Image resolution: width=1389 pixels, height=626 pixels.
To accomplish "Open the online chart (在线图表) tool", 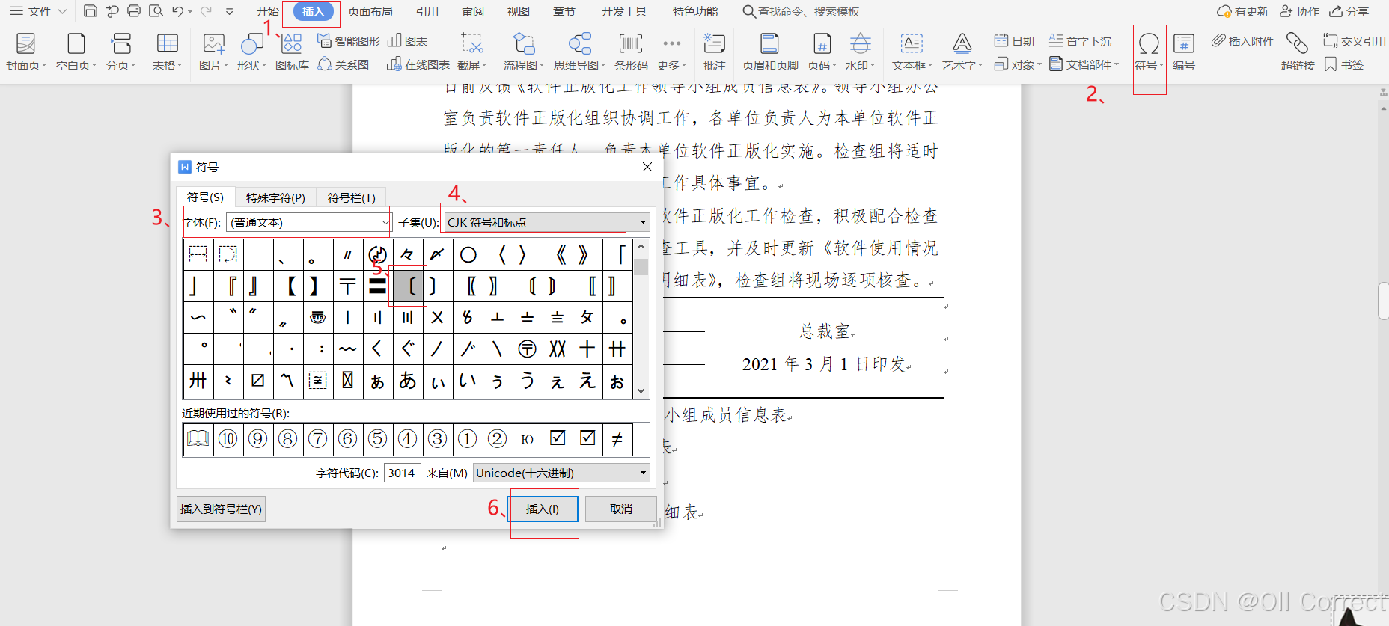I will pyautogui.click(x=418, y=64).
